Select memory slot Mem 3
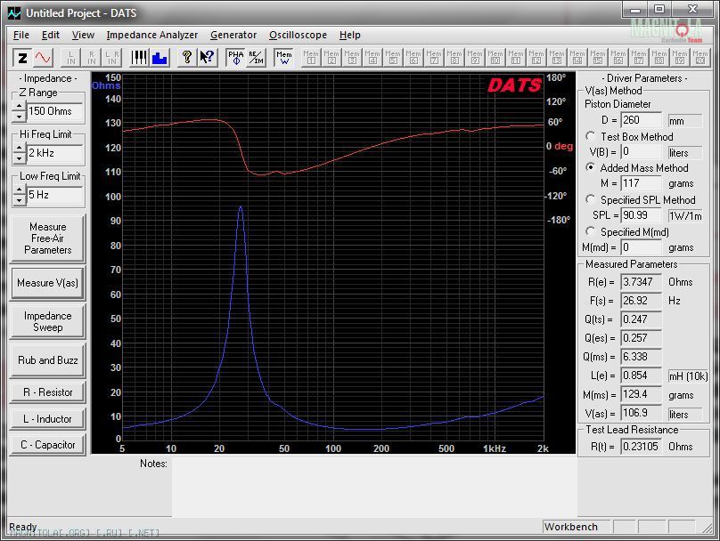This screenshot has width=720, height=541. 352,58
